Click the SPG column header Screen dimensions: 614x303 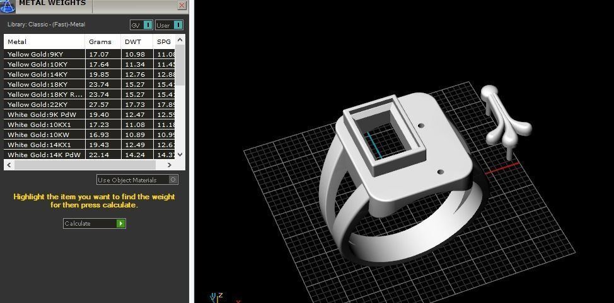point(164,41)
